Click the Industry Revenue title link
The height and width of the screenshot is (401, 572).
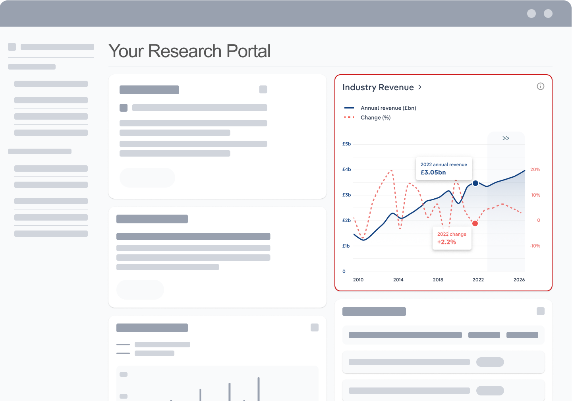378,87
